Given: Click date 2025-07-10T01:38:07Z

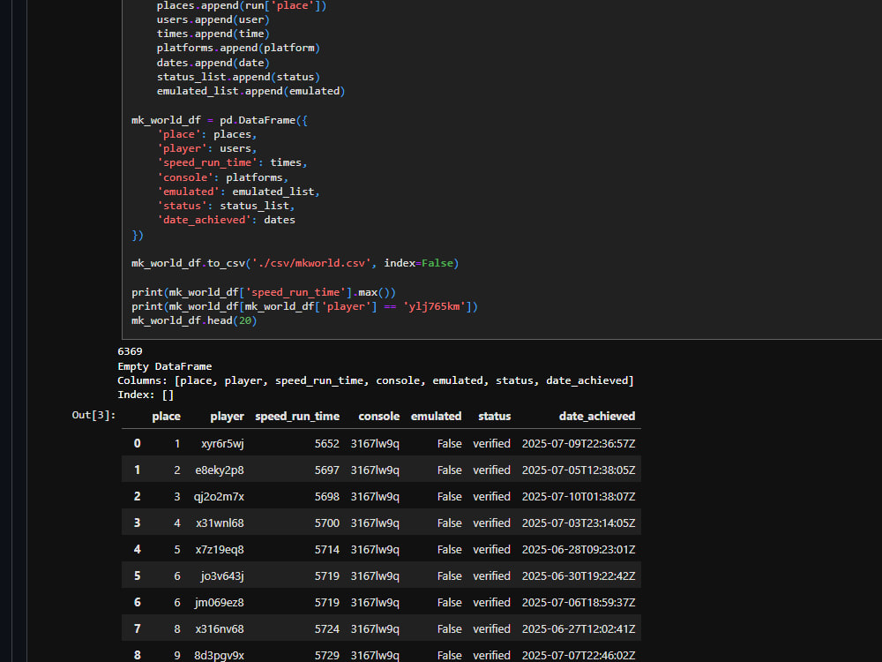Looking at the screenshot, I should (579, 496).
